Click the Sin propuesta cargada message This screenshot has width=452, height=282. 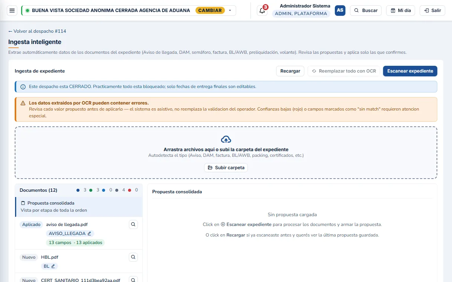click(292, 215)
